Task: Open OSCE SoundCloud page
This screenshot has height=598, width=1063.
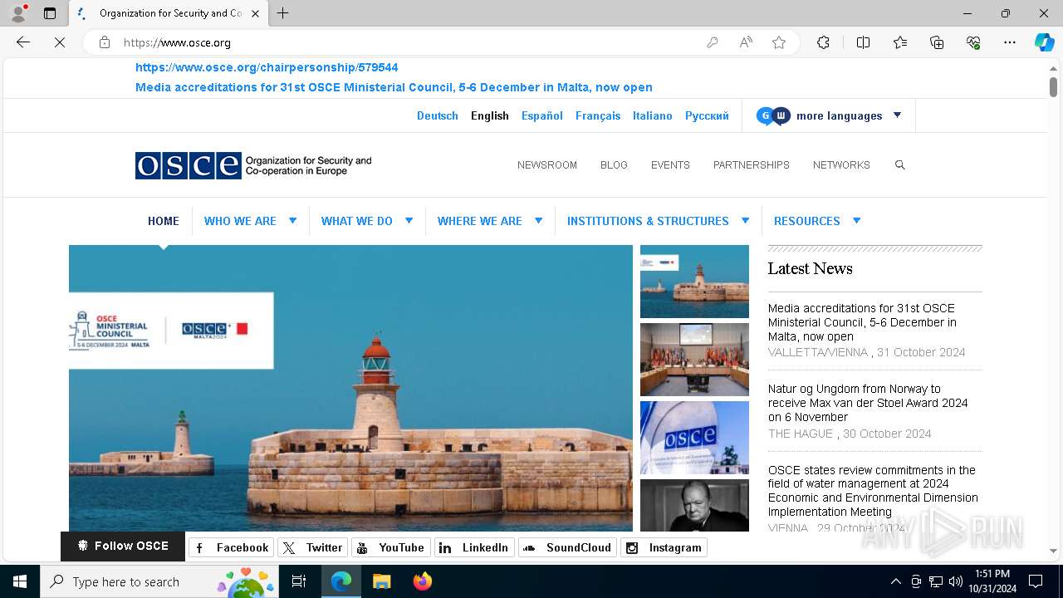Action: pos(567,547)
